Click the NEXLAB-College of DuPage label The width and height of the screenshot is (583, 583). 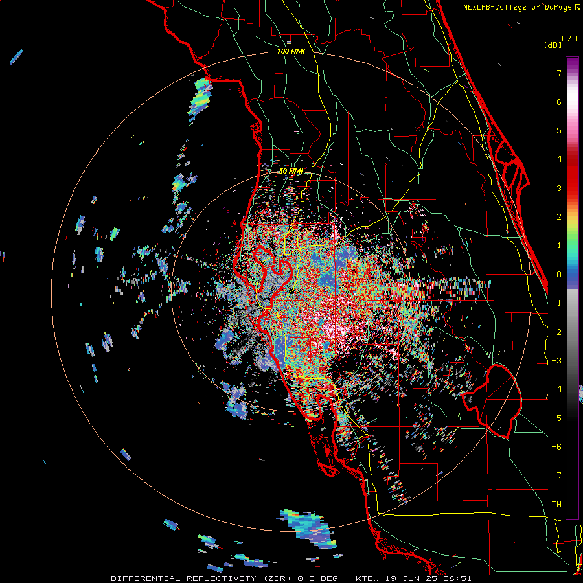[x=518, y=7]
